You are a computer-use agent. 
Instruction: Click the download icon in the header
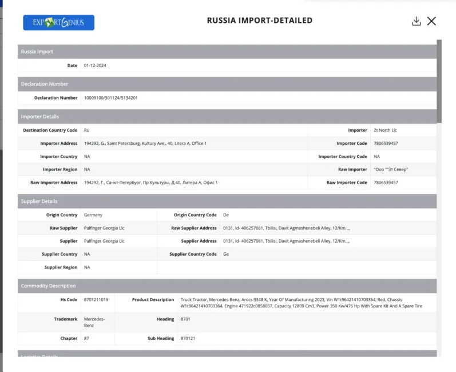416,21
